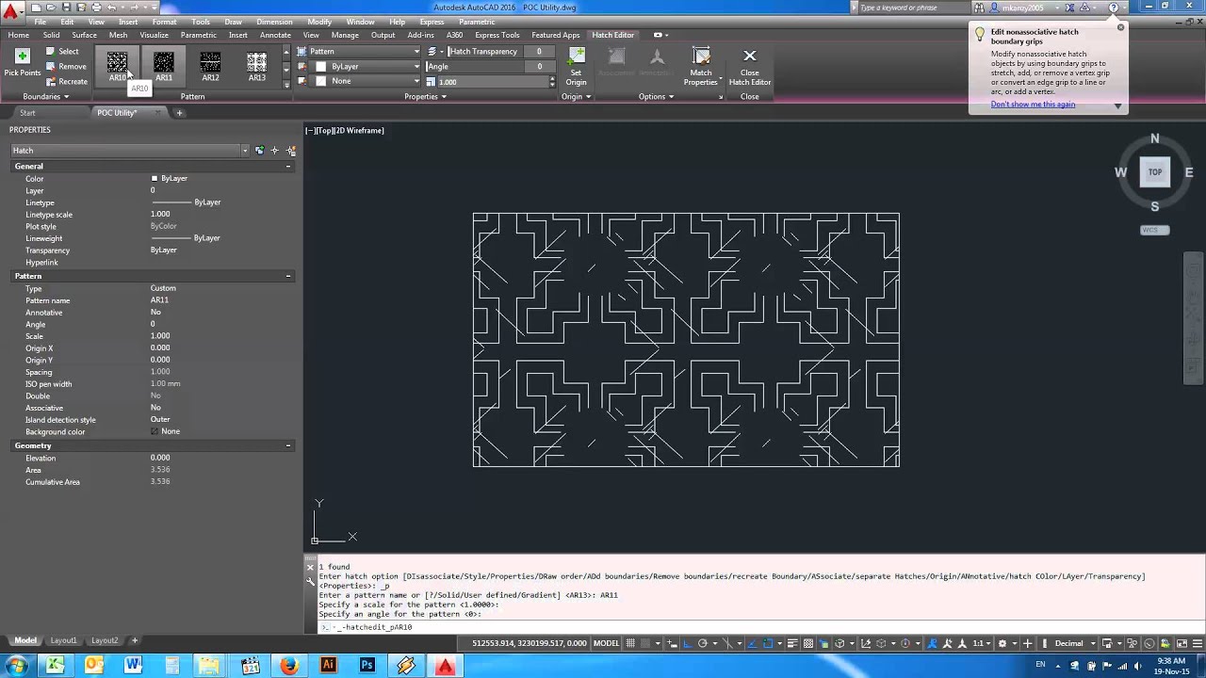Choose the AR12 hatch pattern swatch
Screen dimensions: 1206x678
coord(210,66)
